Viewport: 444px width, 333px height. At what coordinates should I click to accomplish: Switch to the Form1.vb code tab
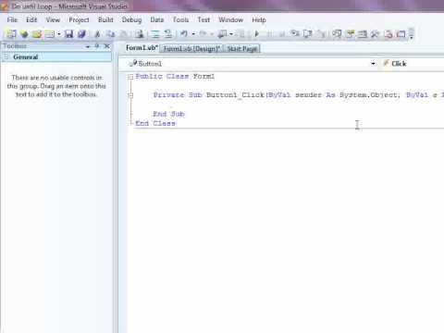(142, 48)
